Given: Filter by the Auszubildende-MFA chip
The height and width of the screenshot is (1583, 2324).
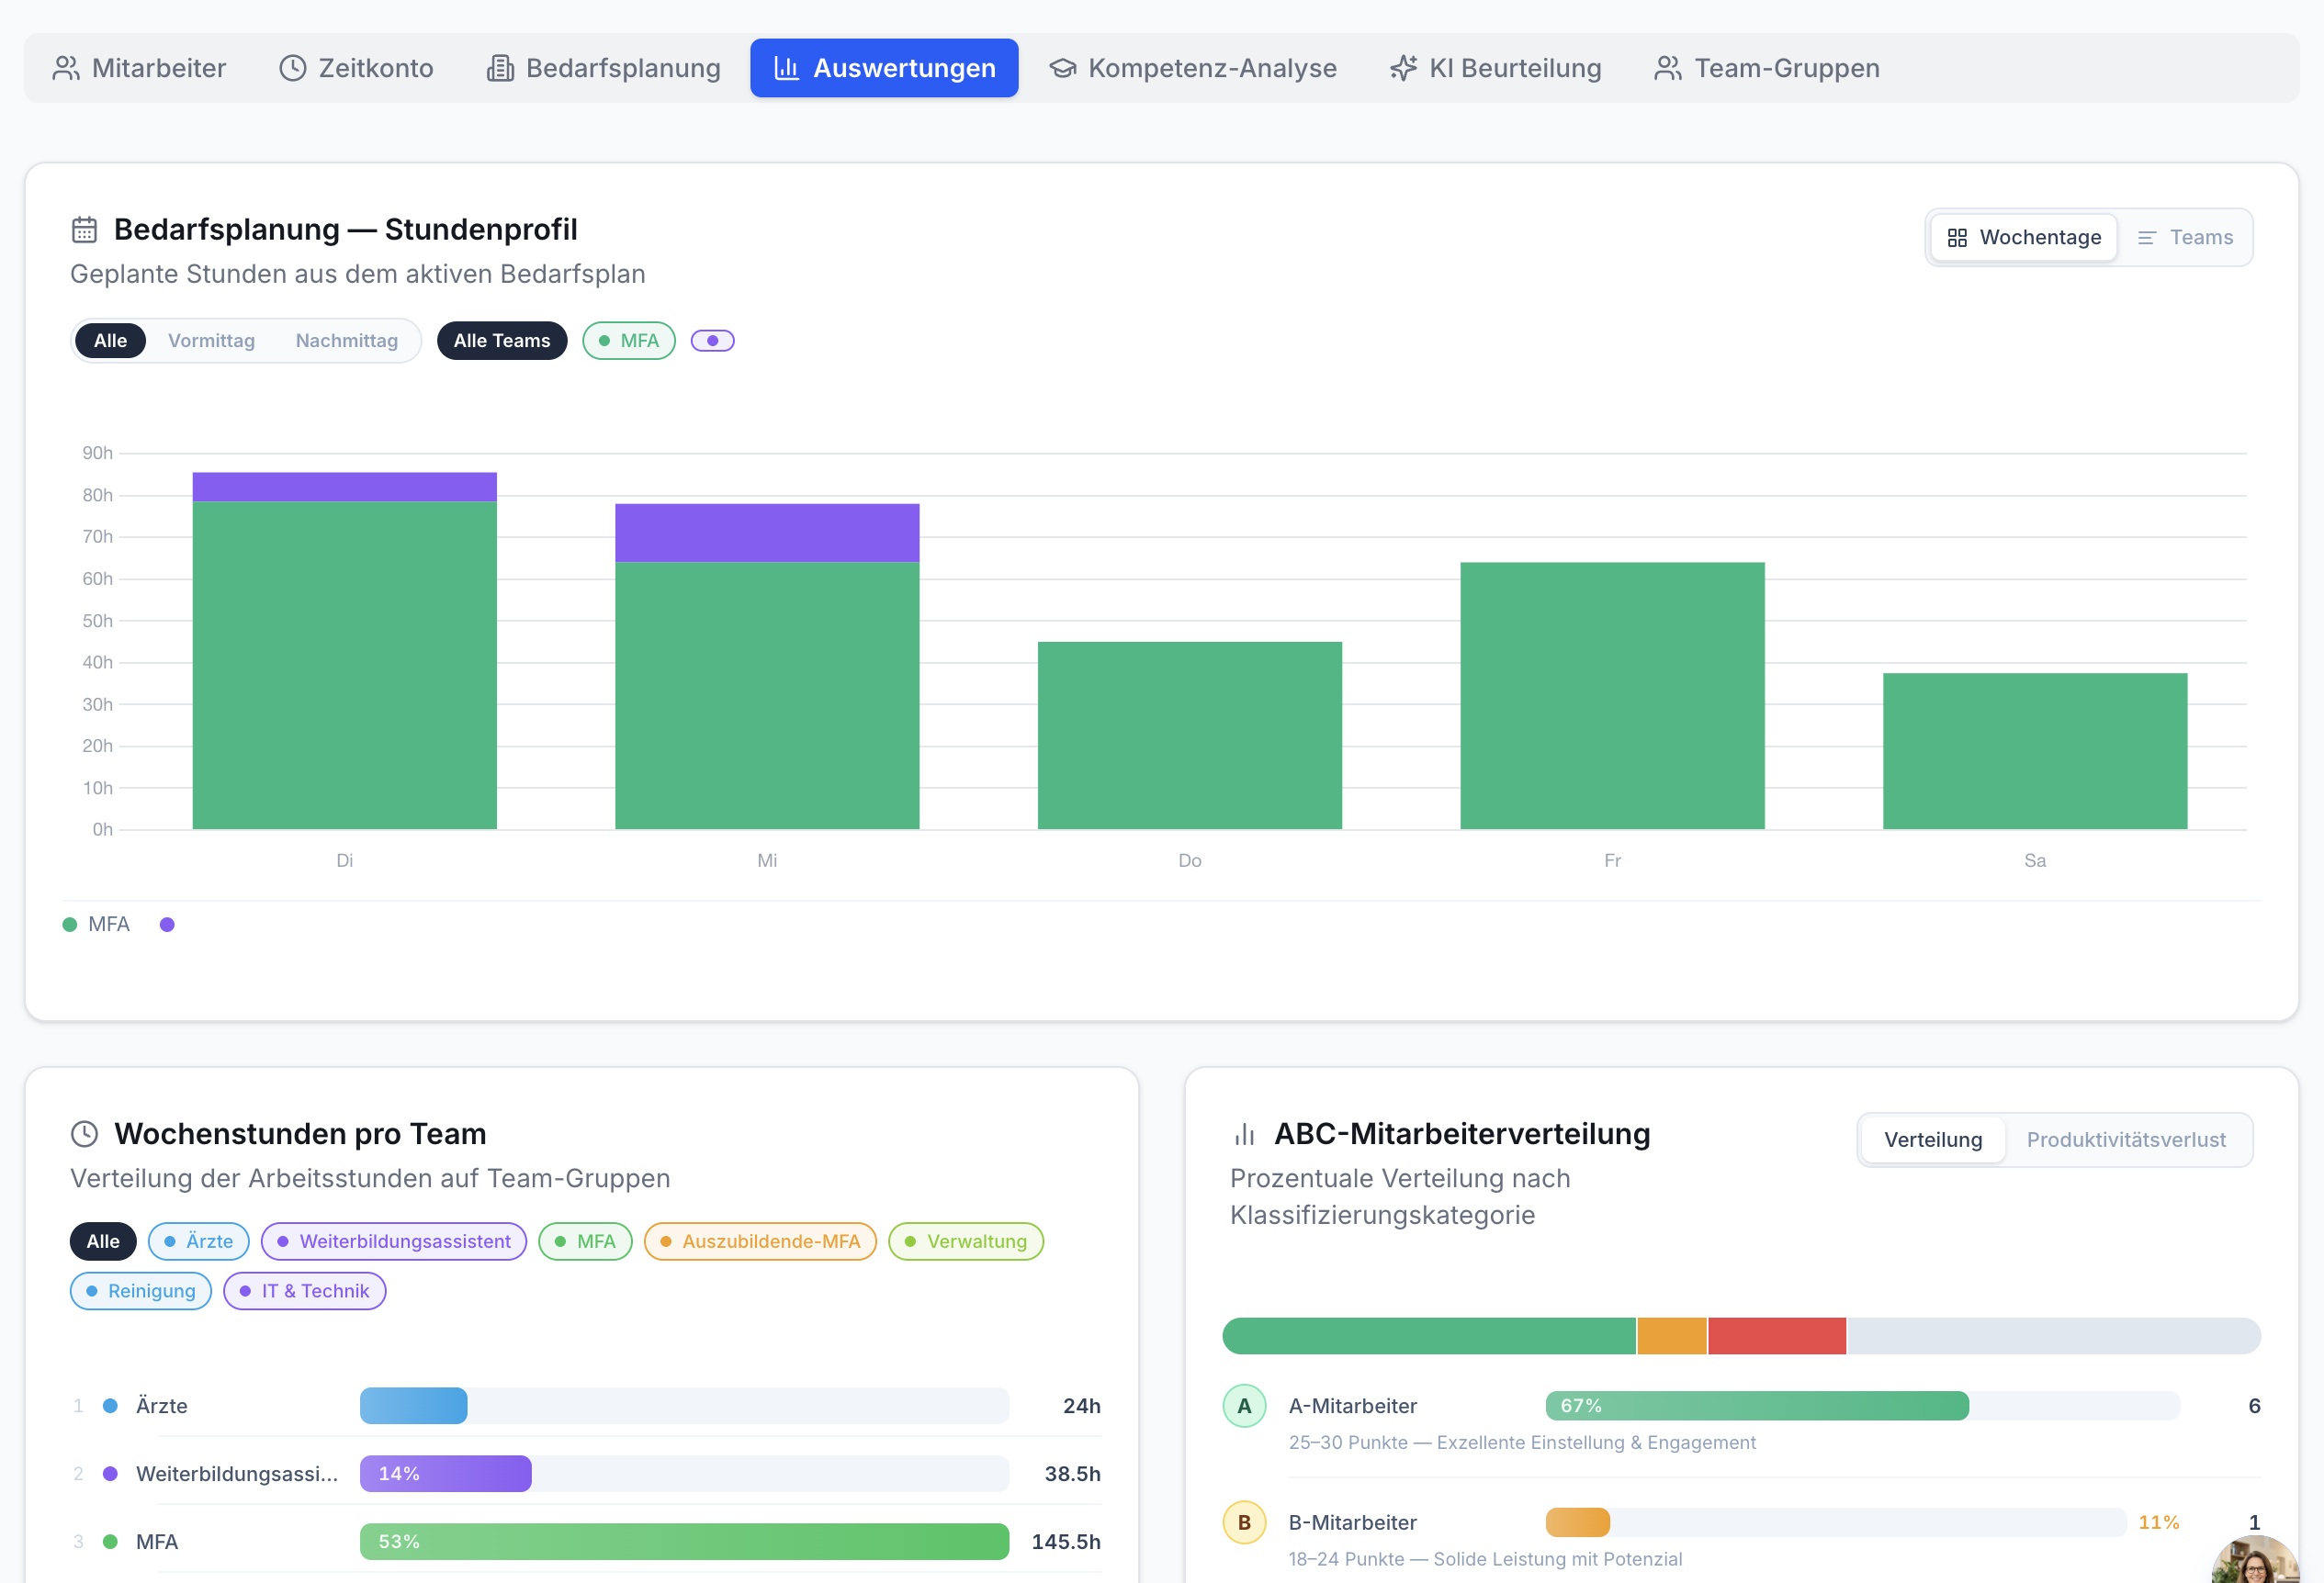Looking at the screenshot, I should pos(760,1241).
